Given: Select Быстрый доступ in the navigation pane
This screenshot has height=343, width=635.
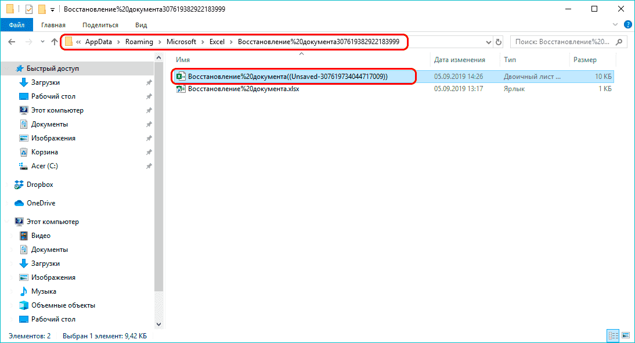Looking at the screenshot, I should pos(53,68).
